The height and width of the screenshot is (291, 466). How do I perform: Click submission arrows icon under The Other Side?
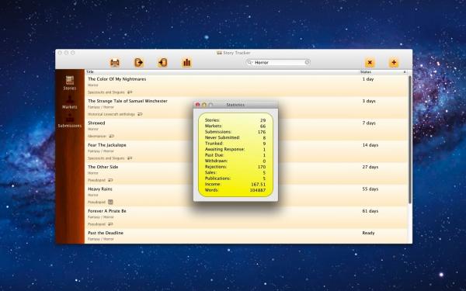[x=110, y=180]
